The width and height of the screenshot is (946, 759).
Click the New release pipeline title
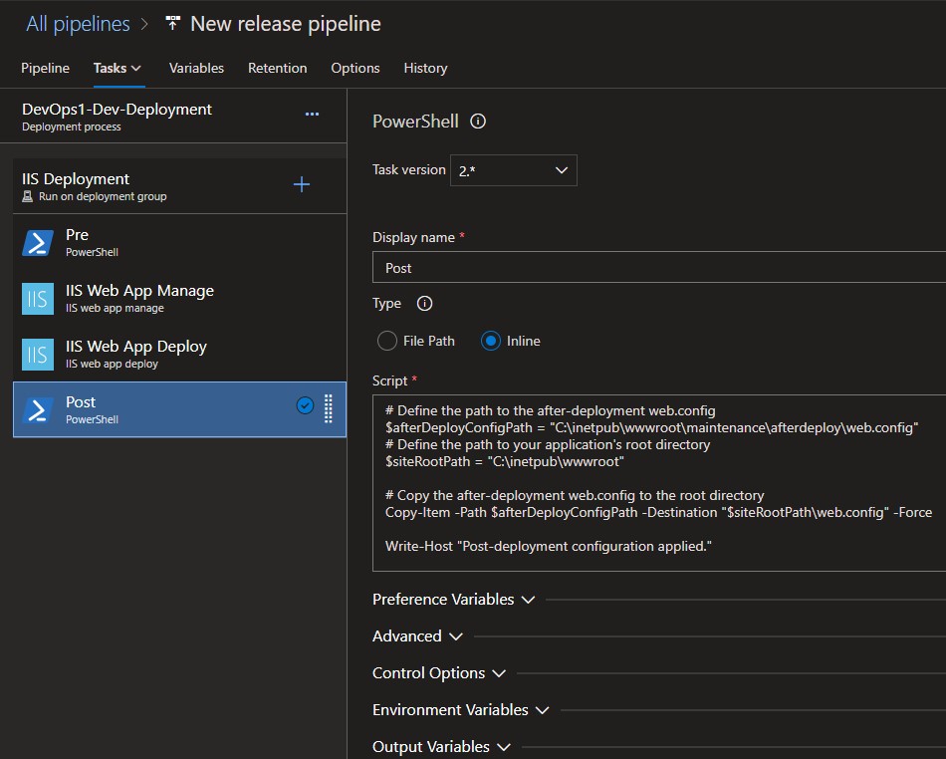click(x=286, y=24)
